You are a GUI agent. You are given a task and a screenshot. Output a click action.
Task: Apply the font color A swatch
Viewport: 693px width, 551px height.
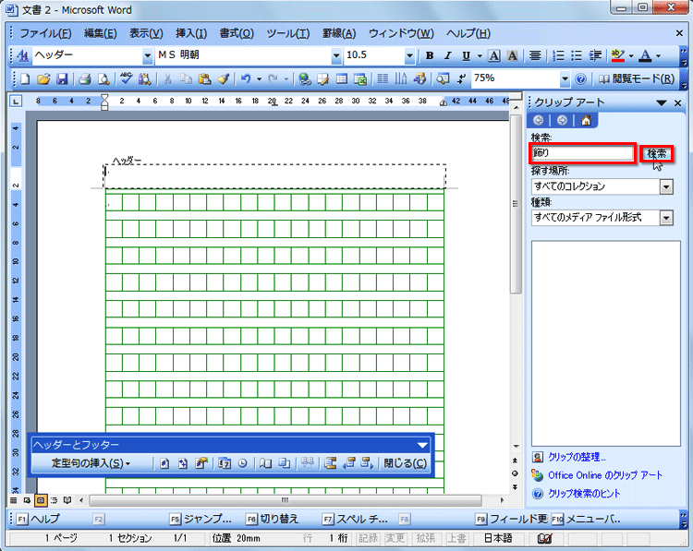pos(645,55)
